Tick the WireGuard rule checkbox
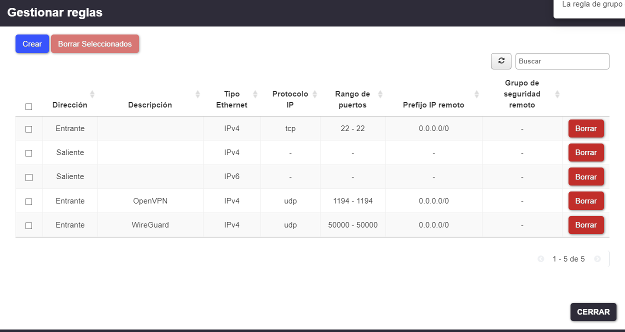The image size is (625, 332). click(x=28, y=225)
